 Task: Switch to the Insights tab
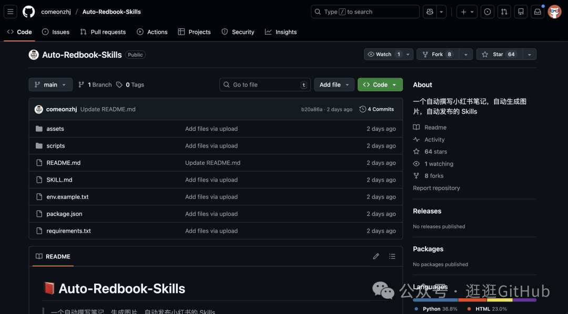(x=281, y=32)
